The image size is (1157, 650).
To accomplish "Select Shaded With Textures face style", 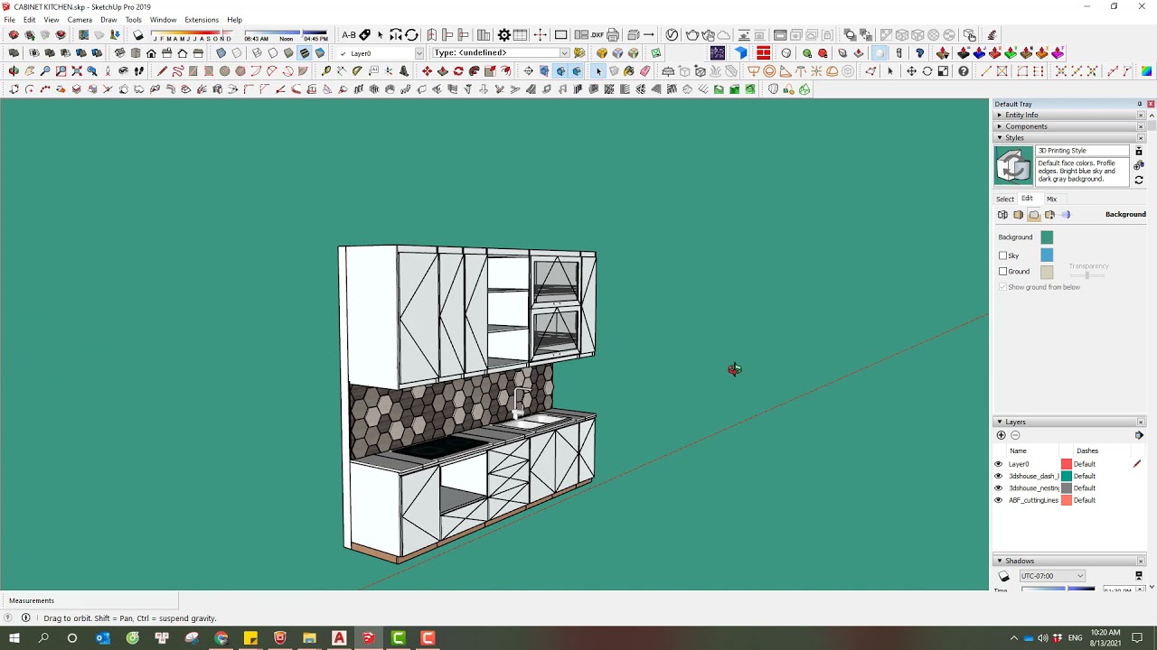I will 304,53.
